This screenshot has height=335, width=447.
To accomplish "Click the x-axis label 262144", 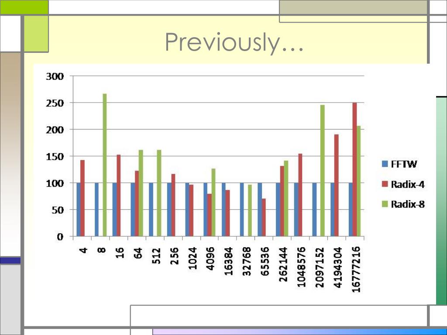I will point(283,264).
